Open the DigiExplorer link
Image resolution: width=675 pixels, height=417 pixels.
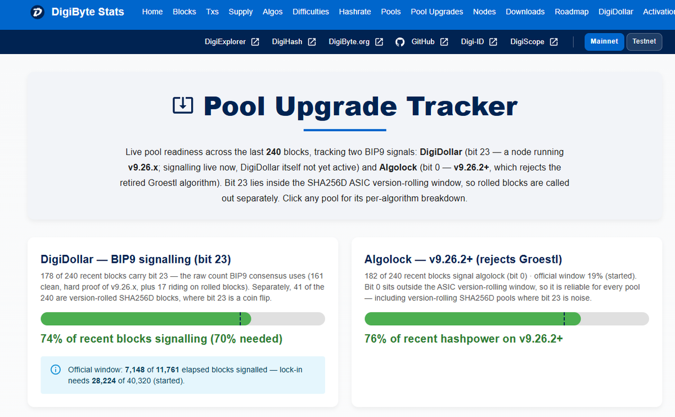pyautogui.click(x=225, y=42)
